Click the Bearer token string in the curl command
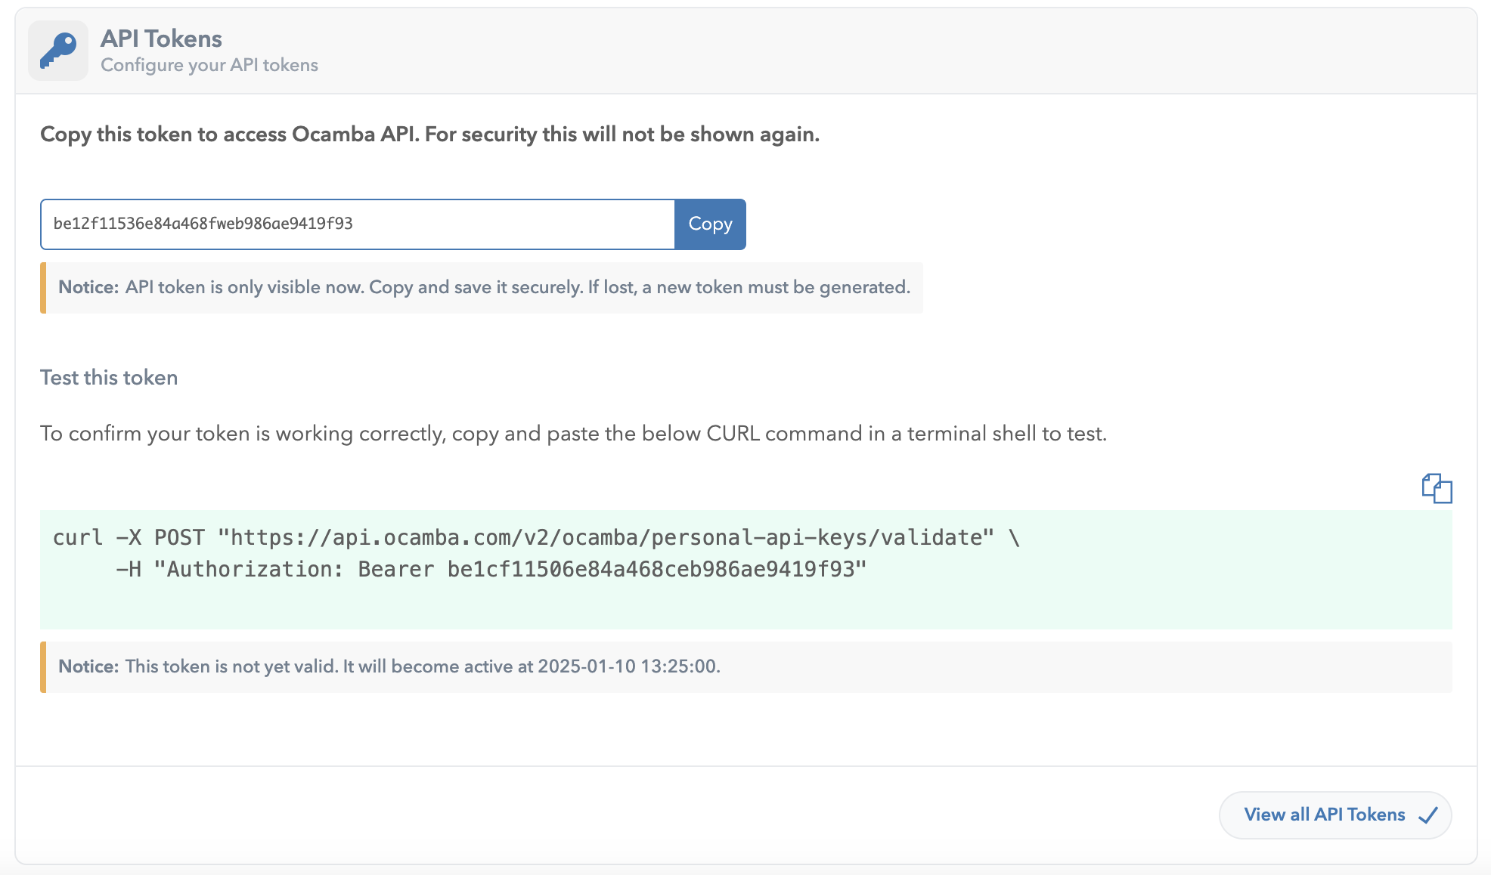 [x=650, y=570]
